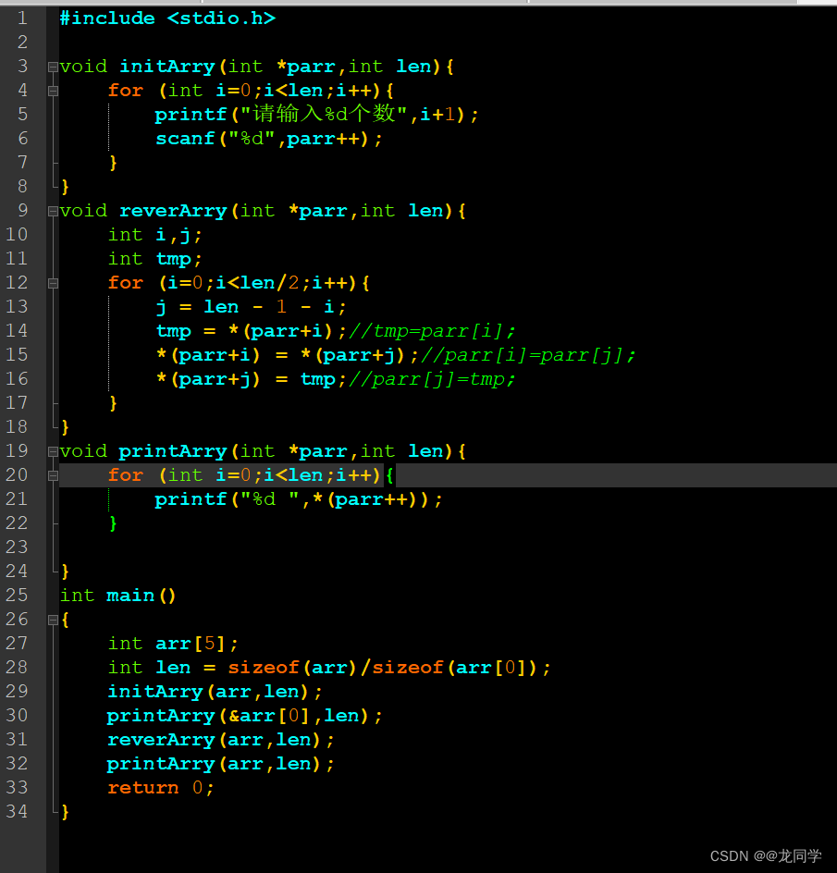Click 'return 0;' on line 33
The height and width of the screenshot is (873, 837).
[160, 788]
